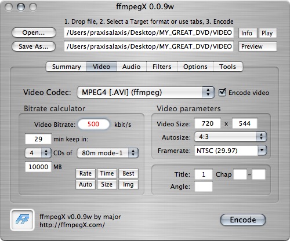290x241 pixels.
Task: Click the Video Bitrate field showing 500
Action: coord(93,124)
